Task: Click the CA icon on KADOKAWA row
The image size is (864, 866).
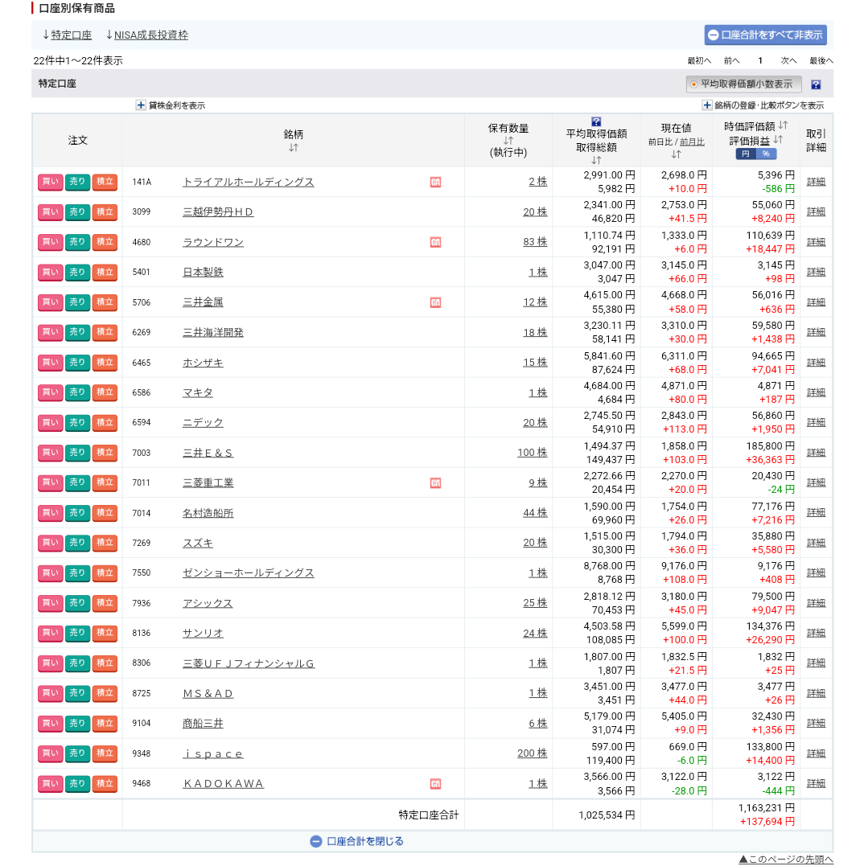Action: [435, 784]
